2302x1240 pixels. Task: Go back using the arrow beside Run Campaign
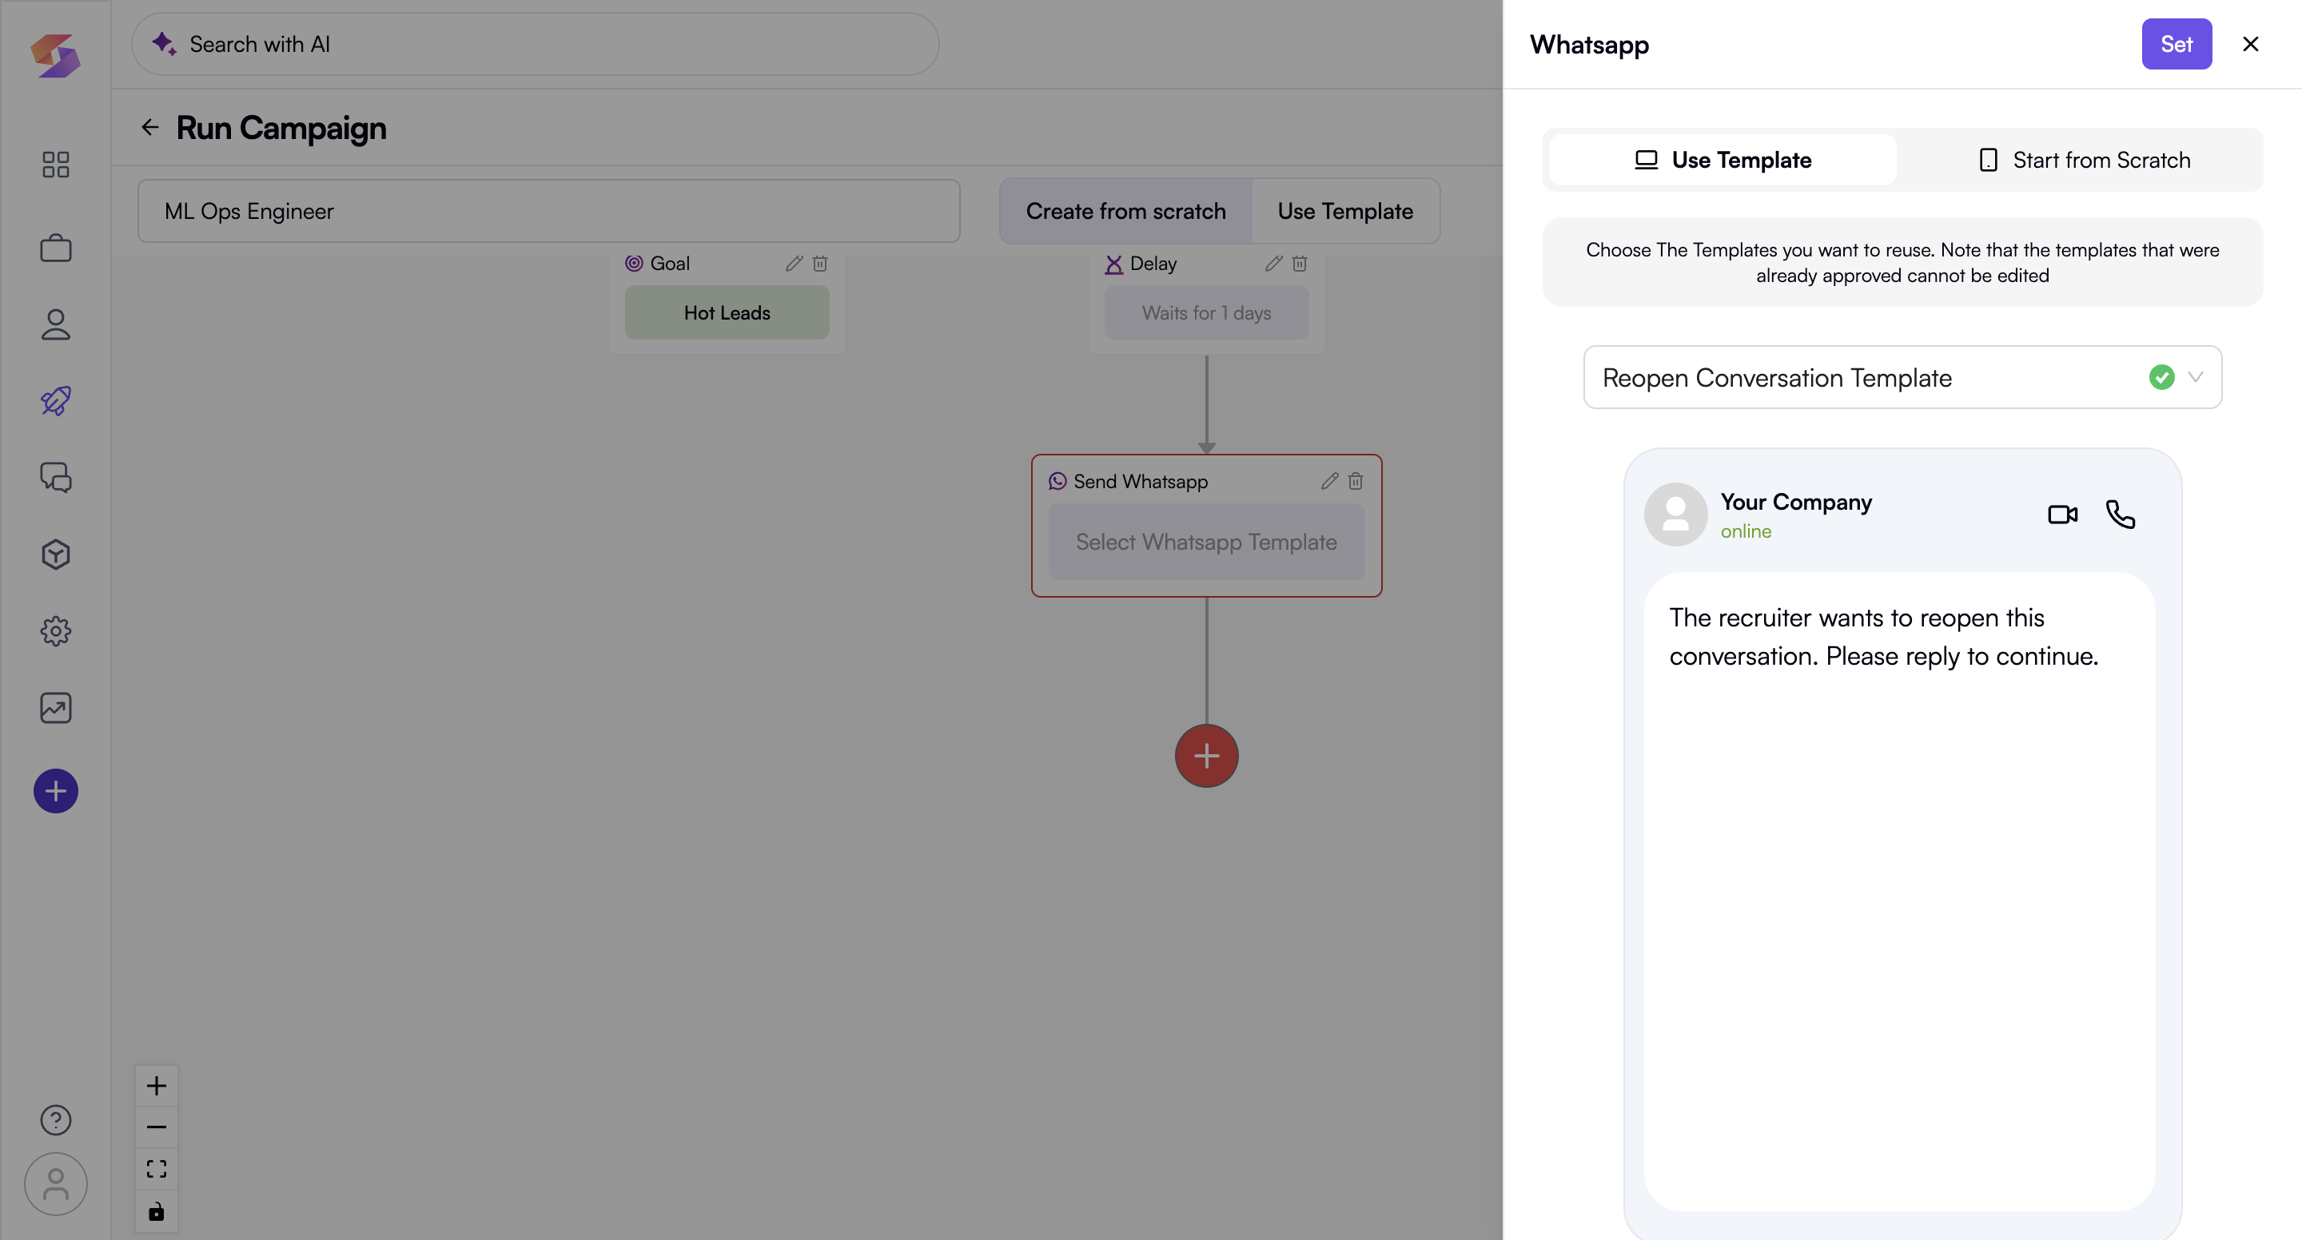[150, 128]
